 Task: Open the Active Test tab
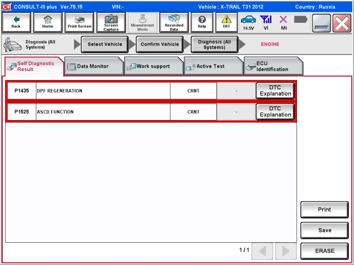pos(213,66)
